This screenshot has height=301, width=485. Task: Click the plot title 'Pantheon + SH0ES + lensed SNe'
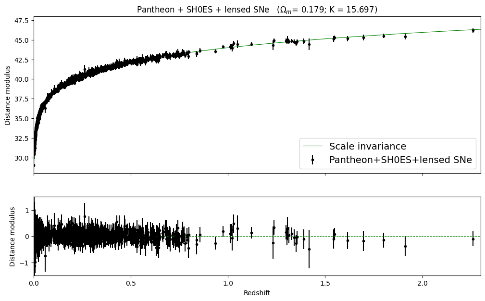coord(203,10)
